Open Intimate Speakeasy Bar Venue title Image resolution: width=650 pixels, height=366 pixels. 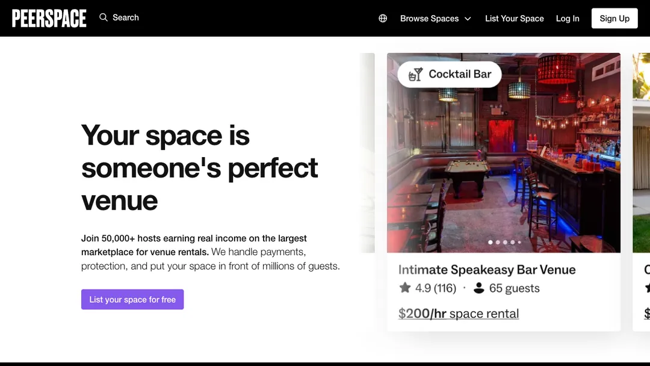coord(487,270)
